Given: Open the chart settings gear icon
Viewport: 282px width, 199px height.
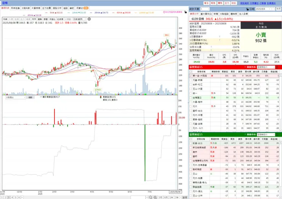Looking at the screenshot, I should click(89, 19).
